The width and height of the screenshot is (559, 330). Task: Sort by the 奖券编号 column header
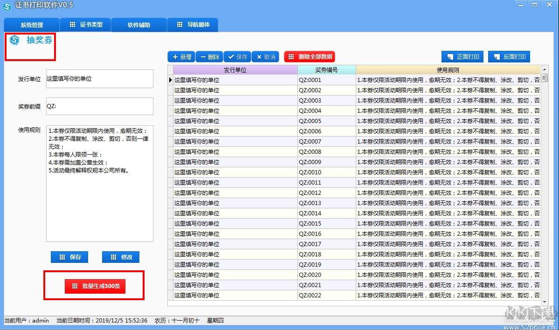326,70
